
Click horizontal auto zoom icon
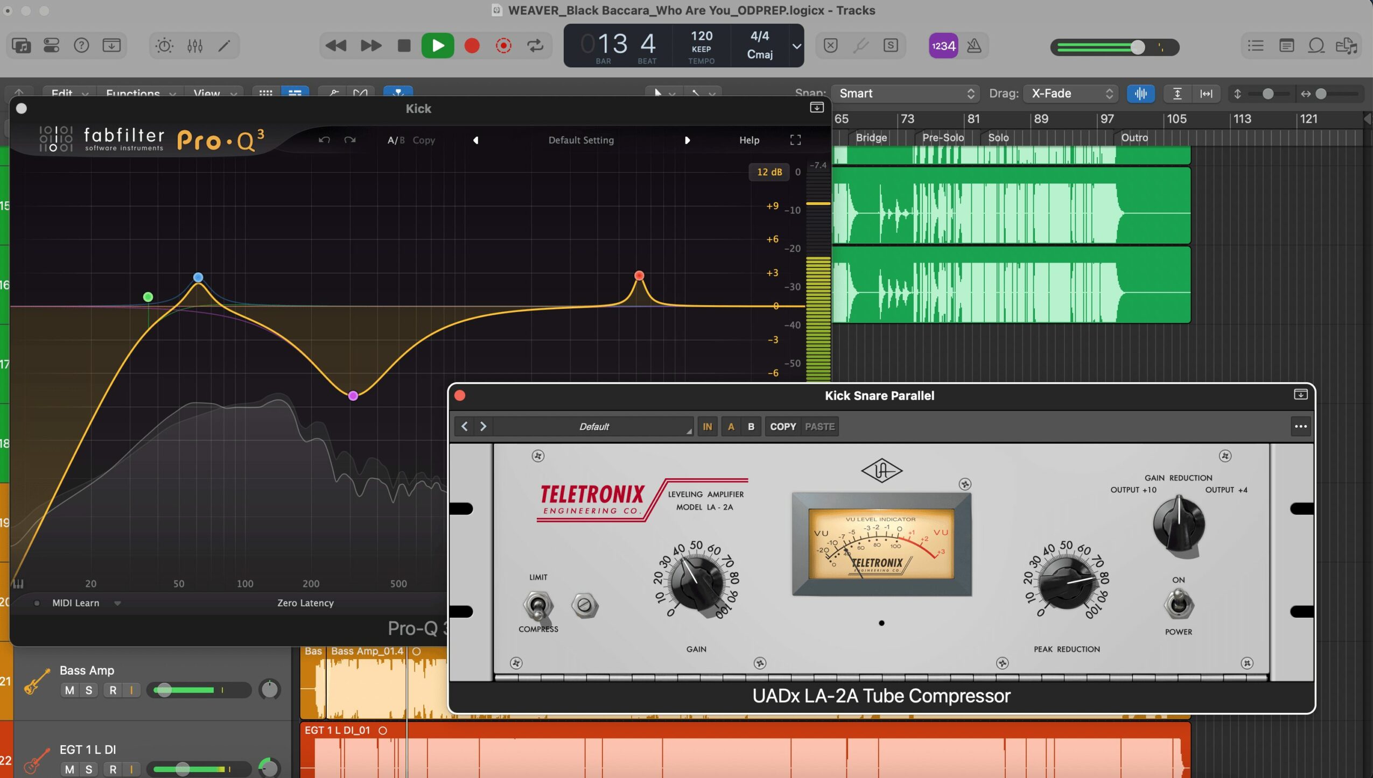pyautogui.click(x=1207, y=94)
